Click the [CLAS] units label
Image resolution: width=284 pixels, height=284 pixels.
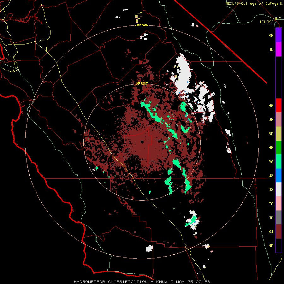click(267, 22)
